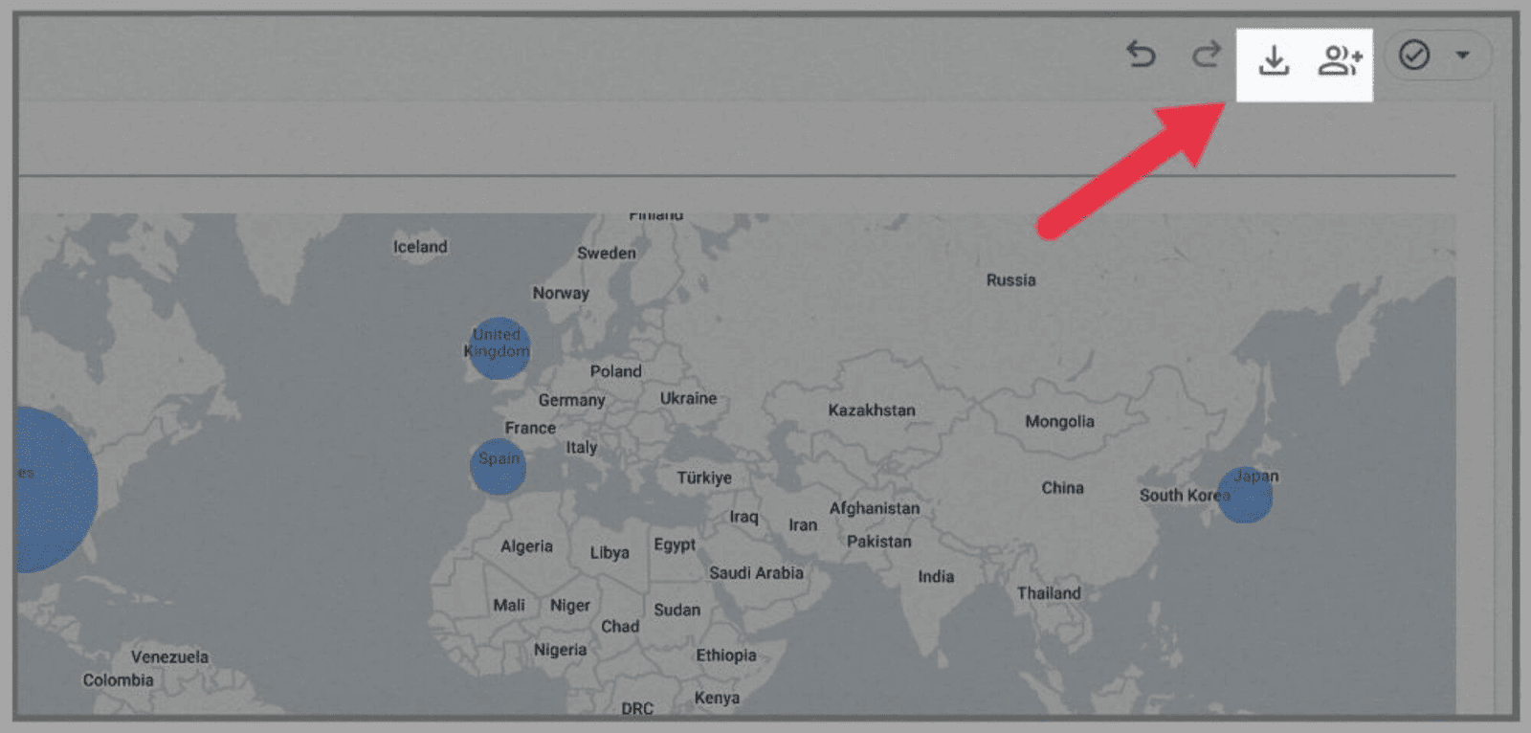
Task: Expand the dropdown arrow beside the checkmark
Action: coord(1462,56)
